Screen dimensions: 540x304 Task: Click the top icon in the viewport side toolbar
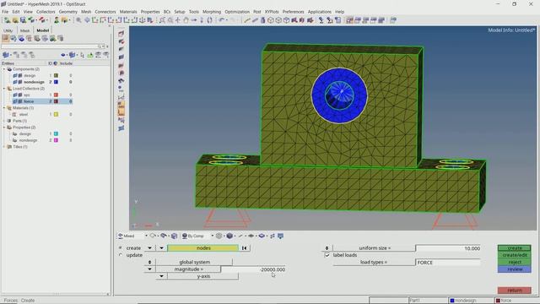tap(121, 34)
